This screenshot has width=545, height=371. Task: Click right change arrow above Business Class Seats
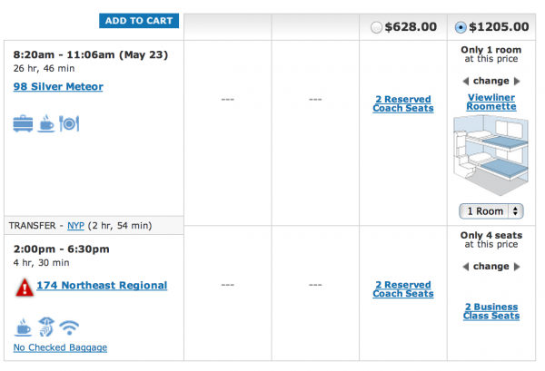517,267
